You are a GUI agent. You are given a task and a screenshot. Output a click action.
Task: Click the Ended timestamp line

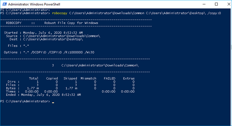pyautogui.click(x=43, y=95)
